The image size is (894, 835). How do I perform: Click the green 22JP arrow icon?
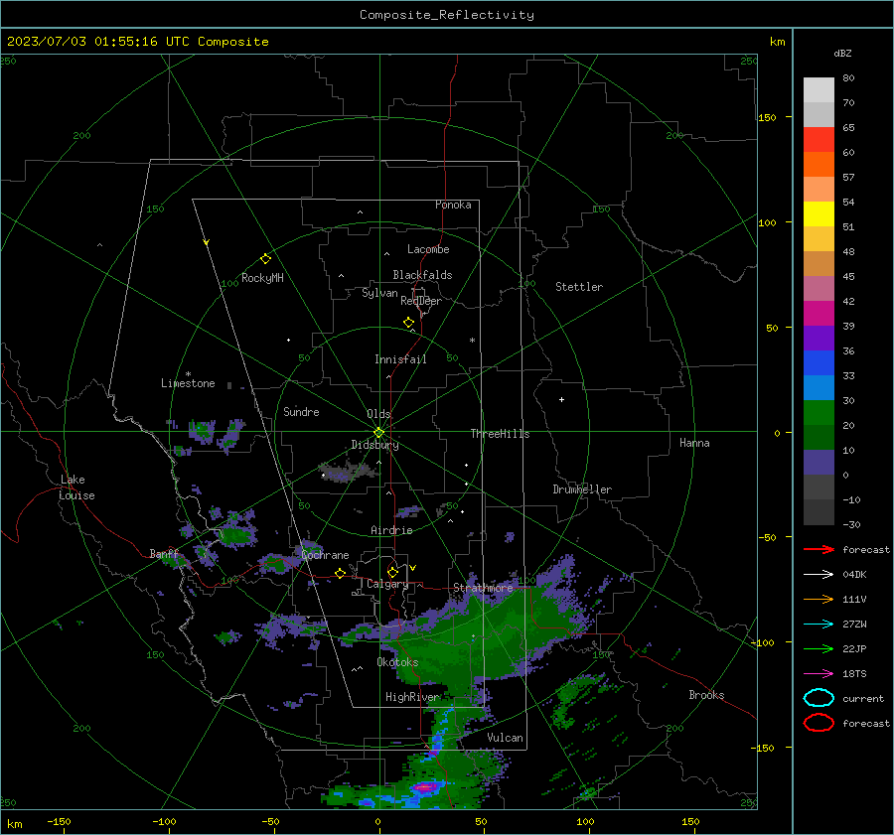click(819, 648)
